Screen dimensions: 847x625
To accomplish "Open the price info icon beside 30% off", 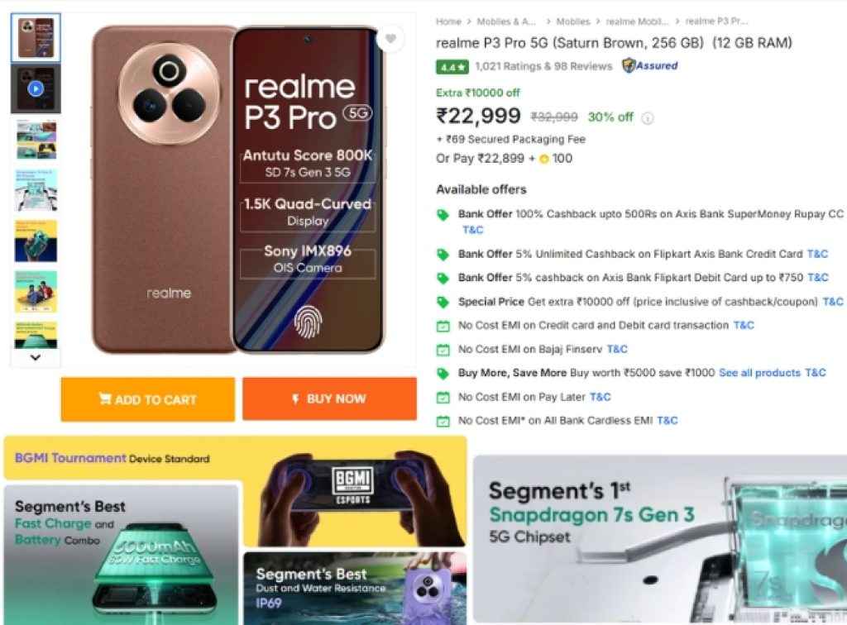I will (646, 118).
